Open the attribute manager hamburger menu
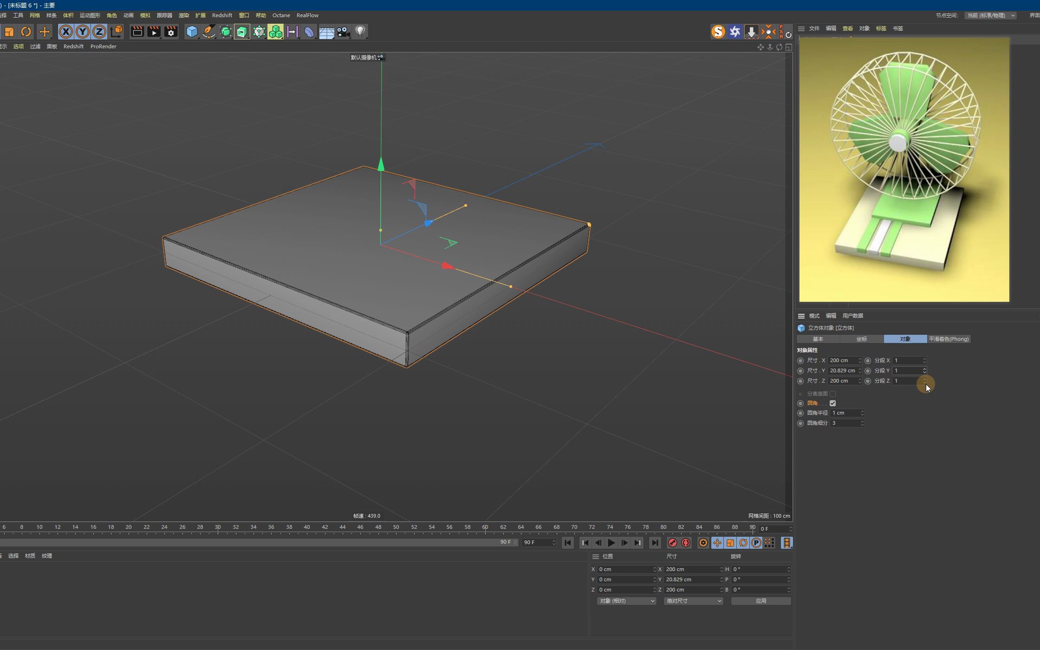 pyautogui.click(x=801, y=316)
